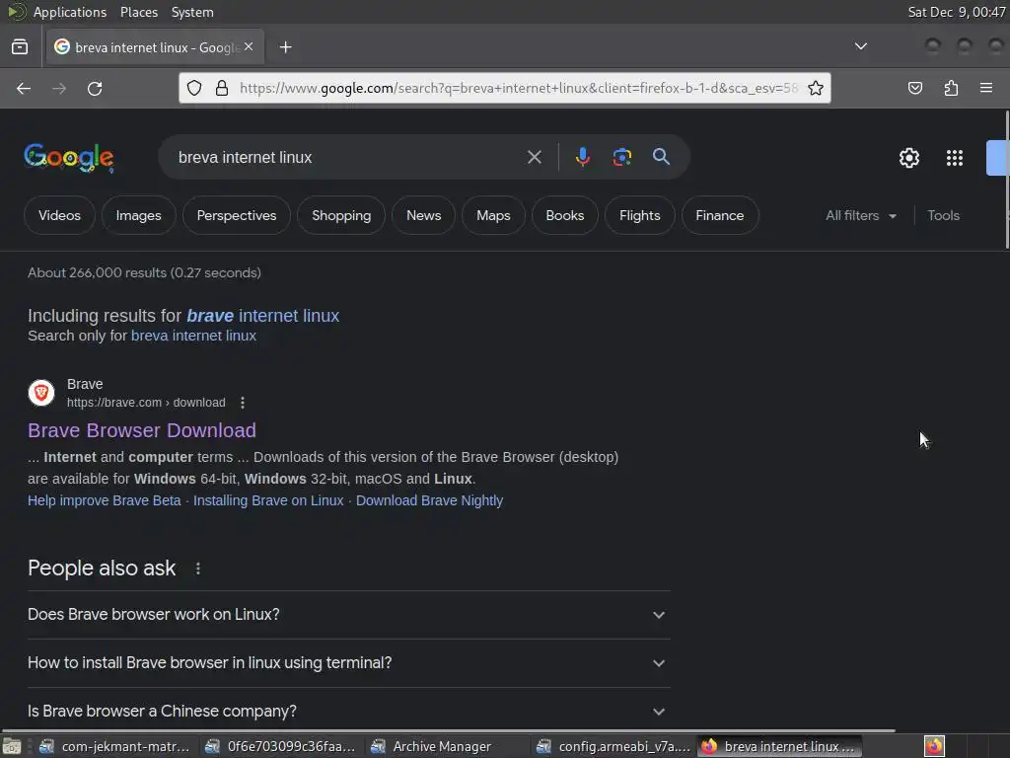Open the Tools search options

943,216
